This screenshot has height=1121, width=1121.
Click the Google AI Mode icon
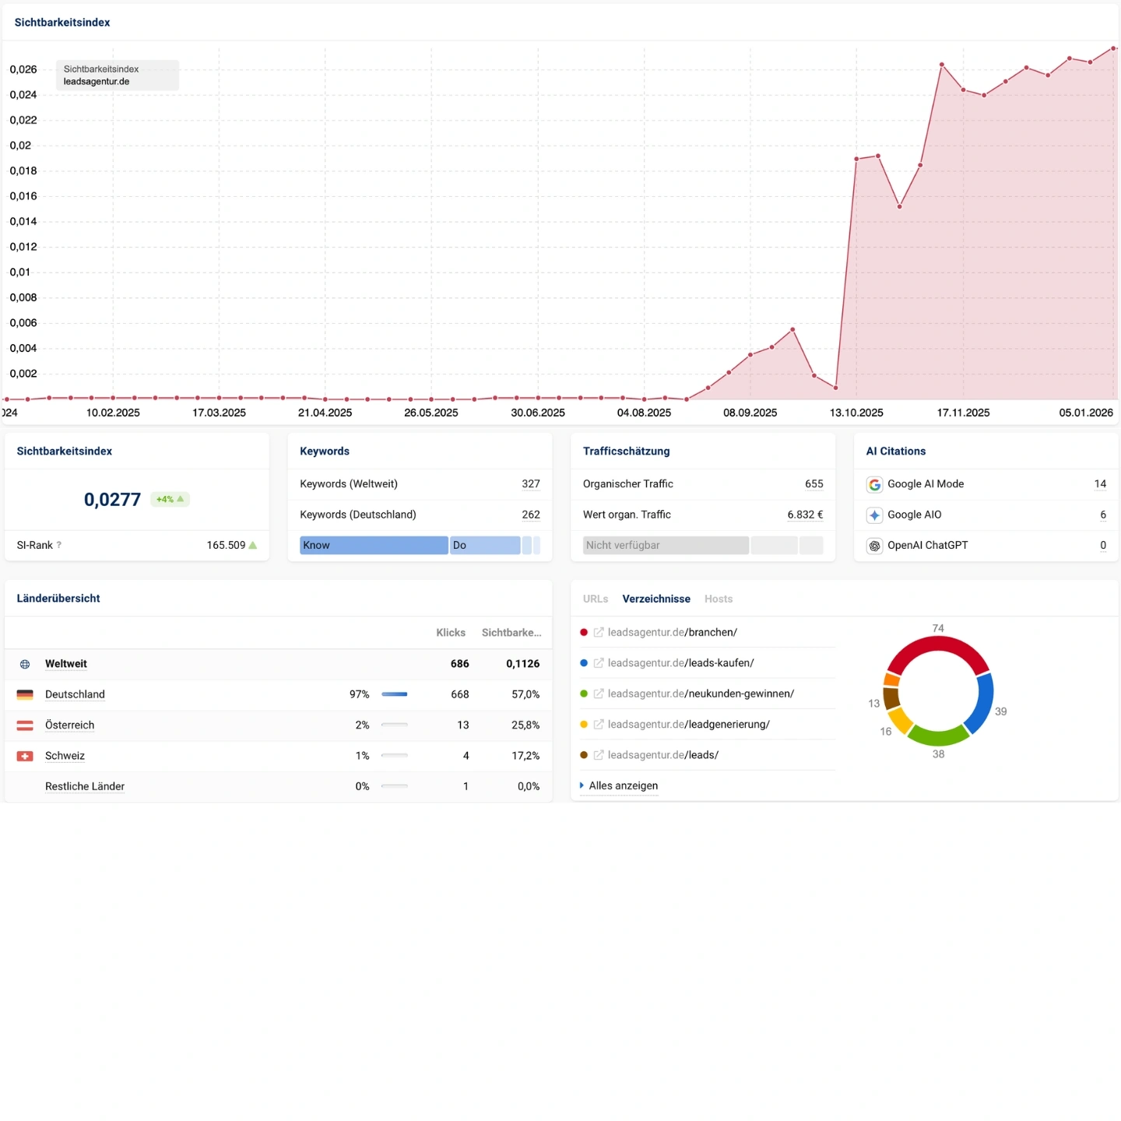[x=874, y=484]
